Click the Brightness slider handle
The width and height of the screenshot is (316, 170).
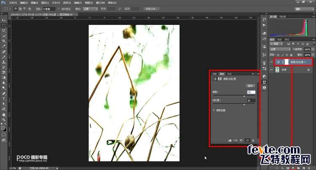pos(244,97)
